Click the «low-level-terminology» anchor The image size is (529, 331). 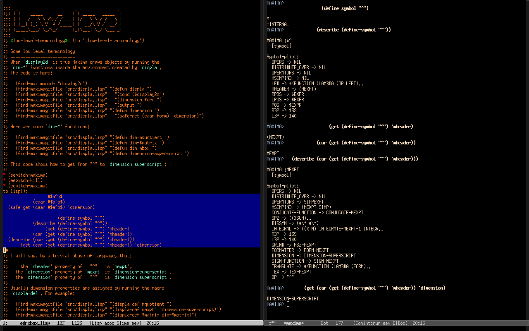coord(39,41)
